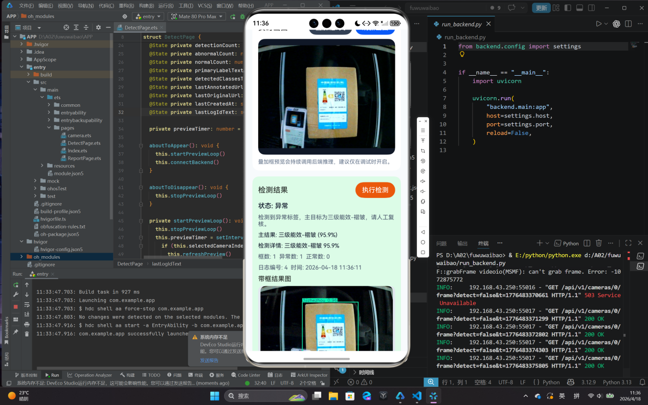
Task: Click Split Editor icon in VS Code
Action: pyautogui.click(x=629, y=24)
